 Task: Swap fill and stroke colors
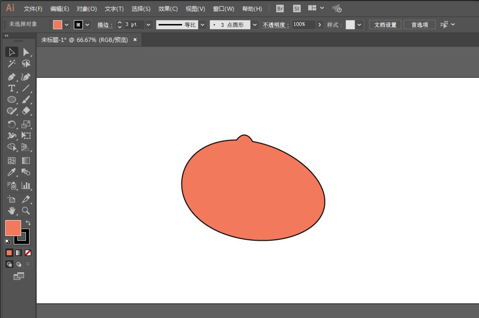[x=28, y=223]
